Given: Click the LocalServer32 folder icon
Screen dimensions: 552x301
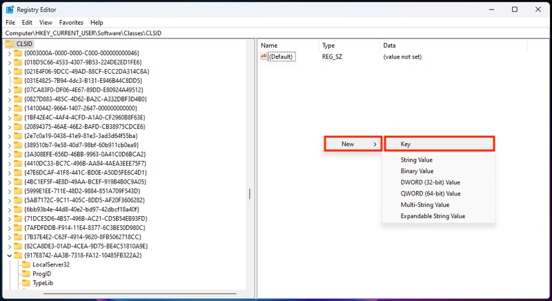Looking at the screenshot, I should coord(26,264).
